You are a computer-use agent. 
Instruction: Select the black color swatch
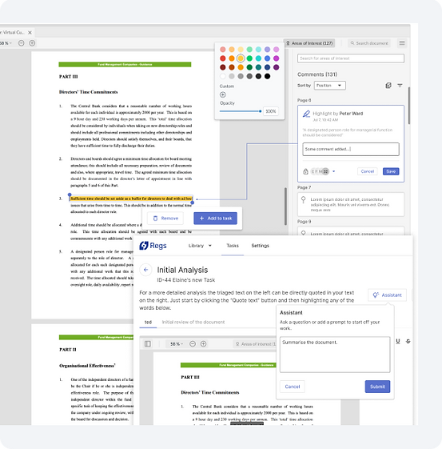pyautogui.click(x=267, y=76)
